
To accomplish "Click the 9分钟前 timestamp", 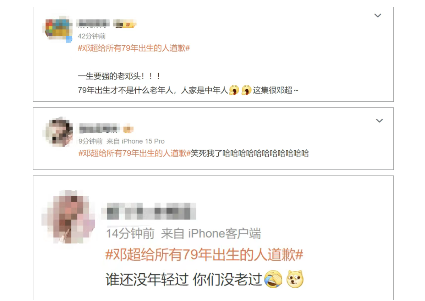I will [91, 141].
